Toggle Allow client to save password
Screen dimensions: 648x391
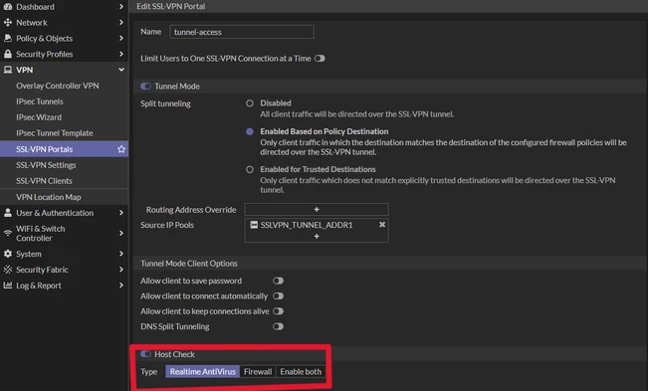(278, 281)
